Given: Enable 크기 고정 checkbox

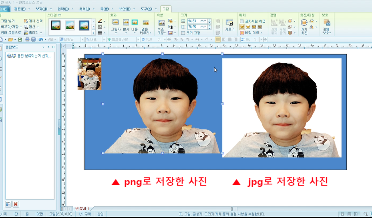Looking at the screenshot, I should pyautogui.click(x=183, y=33).
